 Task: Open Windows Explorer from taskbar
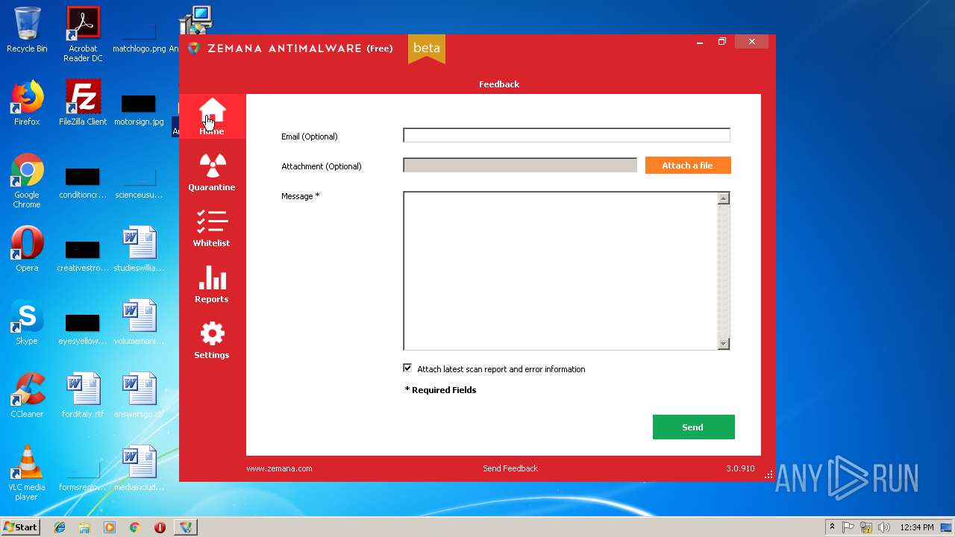point(84,527)
